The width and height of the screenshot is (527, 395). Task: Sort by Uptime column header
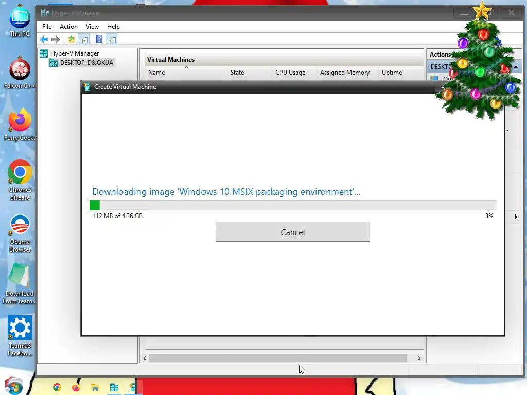[x=400, y=73]
